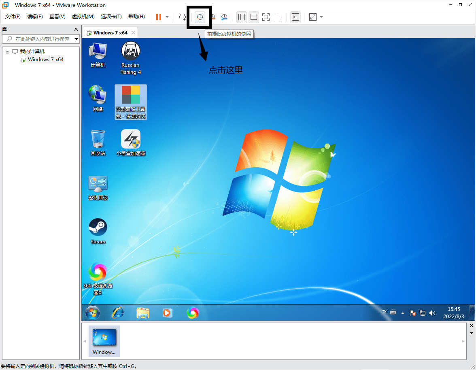Viewport: 476px width, 370px height.
Task: Open the library search filter dropdown
Action: [x=76, y=39]
